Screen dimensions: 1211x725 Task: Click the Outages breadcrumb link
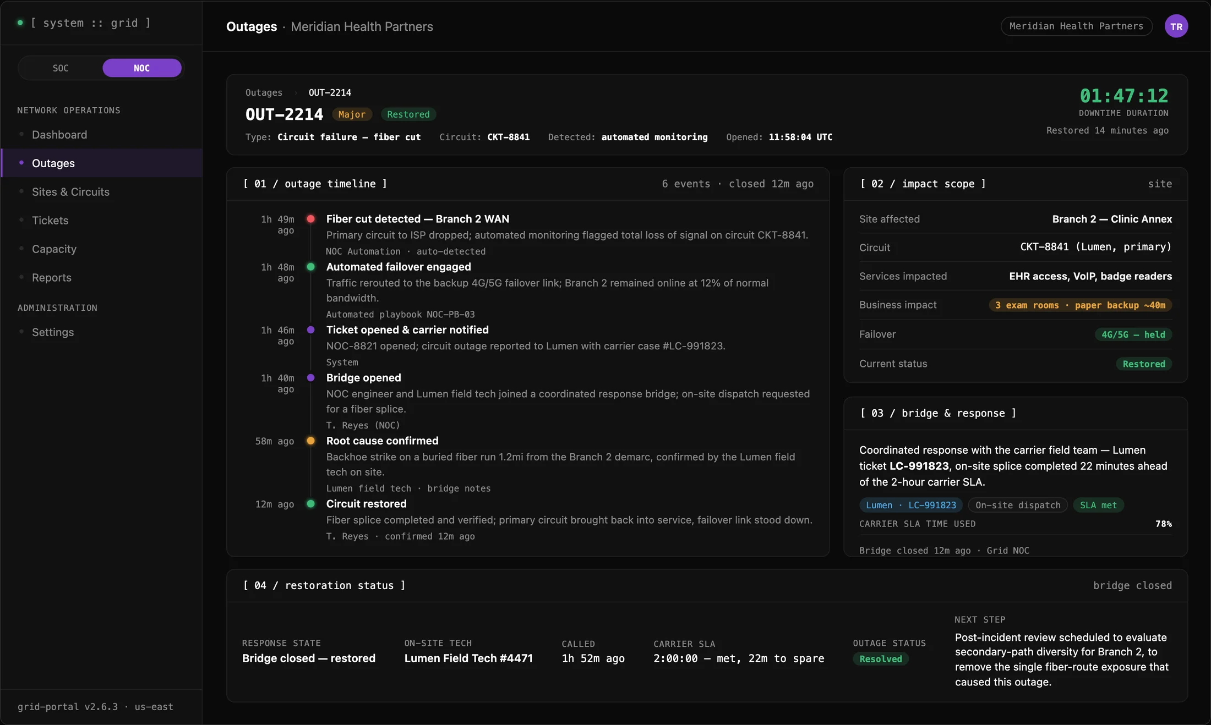pos(264,92)
